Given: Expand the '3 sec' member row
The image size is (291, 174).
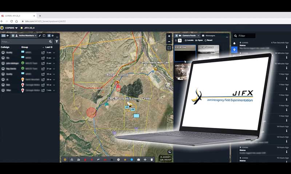Looking at the screenshot, I should click(54, 53).
